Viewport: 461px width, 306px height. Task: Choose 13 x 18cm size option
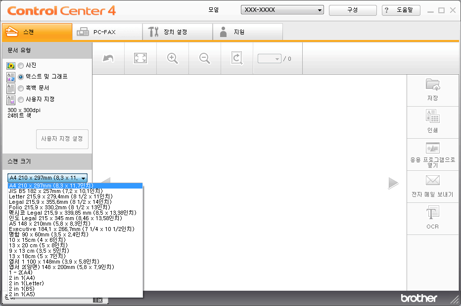tap(75, 256)
